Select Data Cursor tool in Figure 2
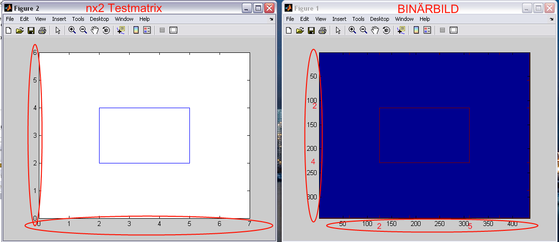This screenshot has height=242, width=559. click(x=121, y=30)
